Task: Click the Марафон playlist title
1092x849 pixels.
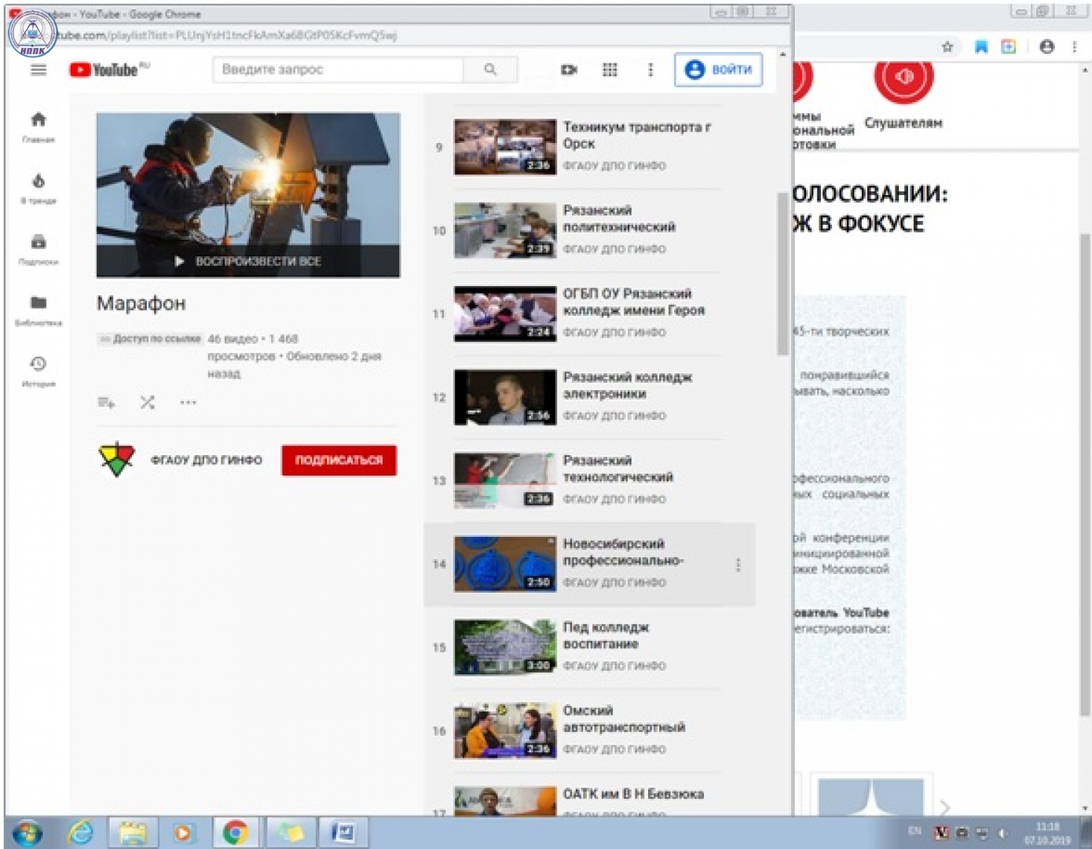Action: [141, 303]
